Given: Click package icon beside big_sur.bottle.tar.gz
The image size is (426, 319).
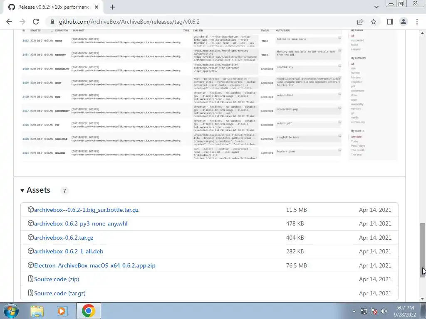Looking at the screenshot, I should 30,209.
